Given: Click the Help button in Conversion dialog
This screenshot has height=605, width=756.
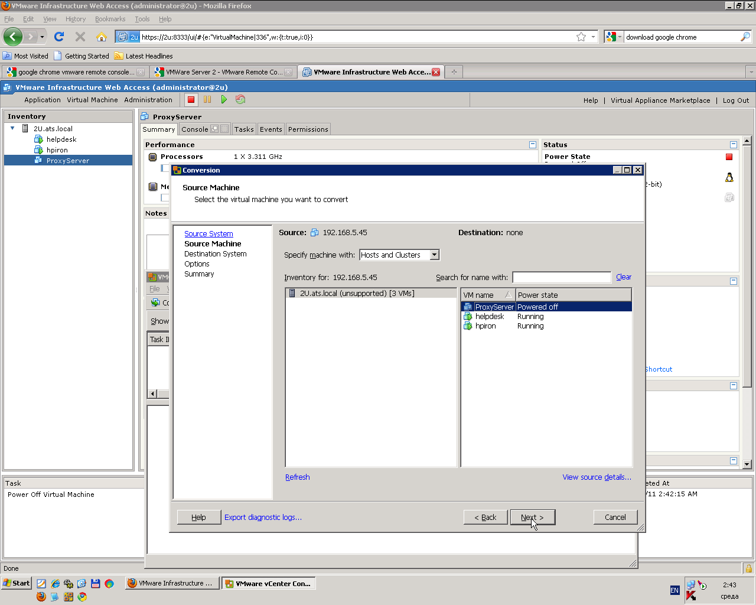Looking at the screenshot, I should point(198,517).
